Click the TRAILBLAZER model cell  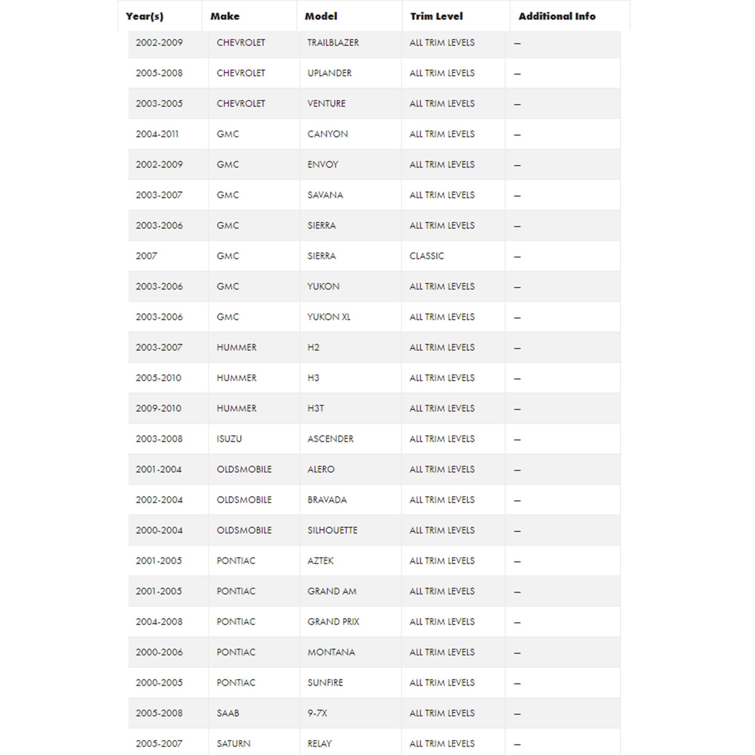pyautogui.click(x=333, y=43)
